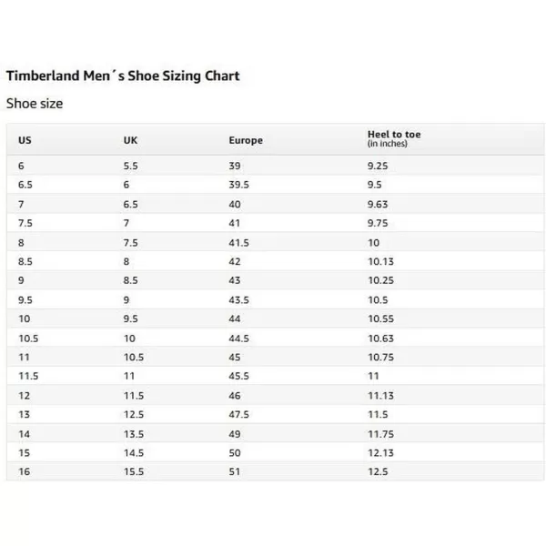Viewport: 546px width, 546px height.
Task: Select the US size 6 cell
Action: [21, 166]
